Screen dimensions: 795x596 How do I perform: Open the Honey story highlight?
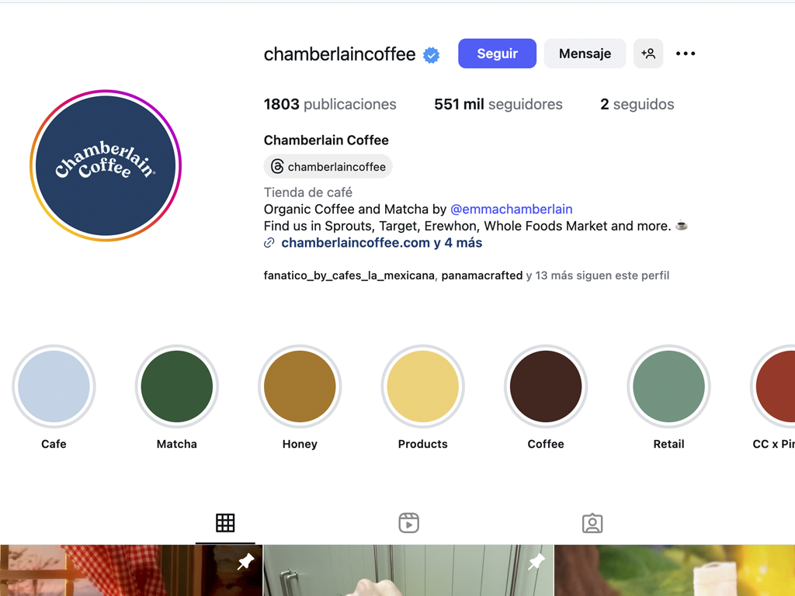tap(300, 386)
